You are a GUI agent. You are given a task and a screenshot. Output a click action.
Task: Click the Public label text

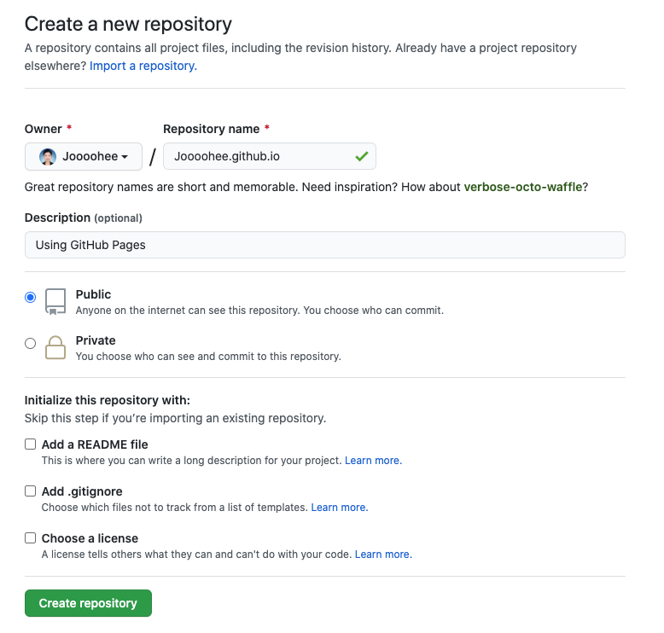click(93, 294)
